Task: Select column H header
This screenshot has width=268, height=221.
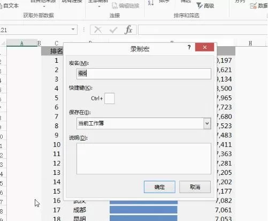Action: coord(250,43)
